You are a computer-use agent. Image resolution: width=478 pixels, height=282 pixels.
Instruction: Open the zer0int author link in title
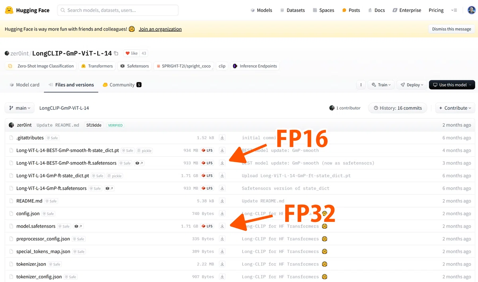(19, 53)
